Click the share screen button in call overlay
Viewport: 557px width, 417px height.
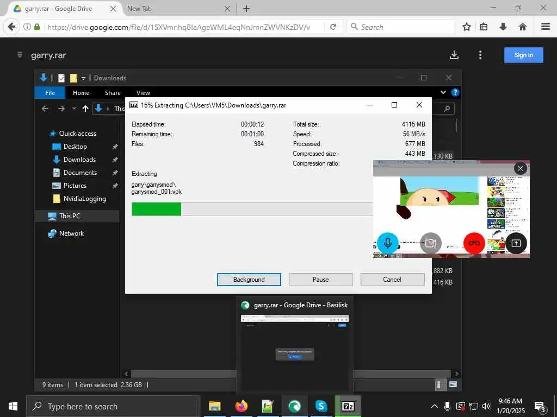tap(516, 243)
